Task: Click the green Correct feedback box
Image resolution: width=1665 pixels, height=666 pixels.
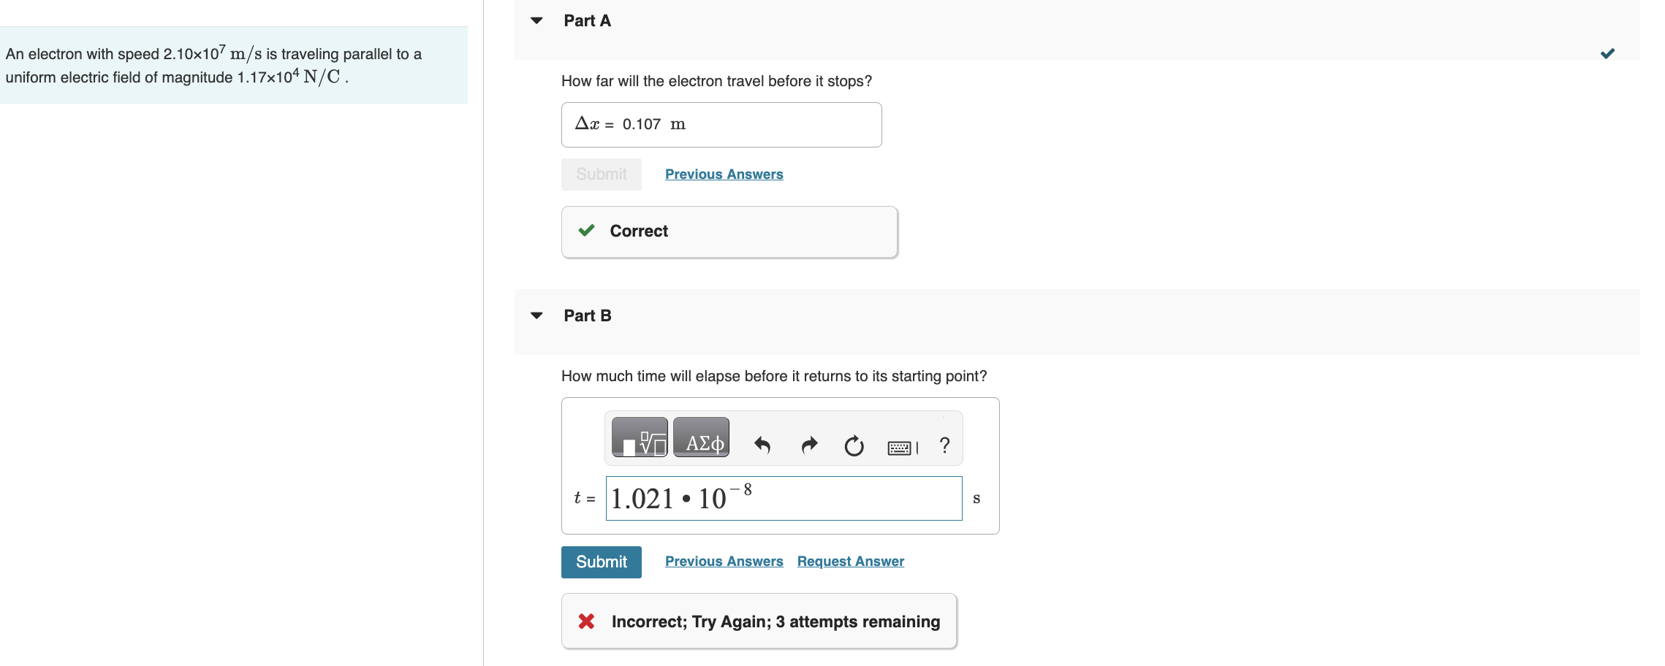Action: [729, 231]
